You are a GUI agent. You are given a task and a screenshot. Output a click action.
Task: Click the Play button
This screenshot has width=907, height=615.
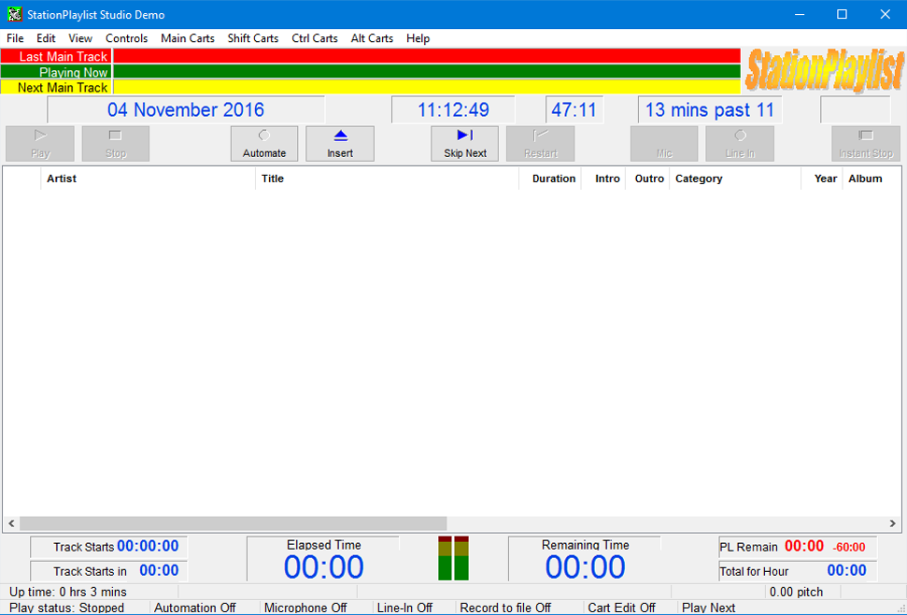(40, 144)
